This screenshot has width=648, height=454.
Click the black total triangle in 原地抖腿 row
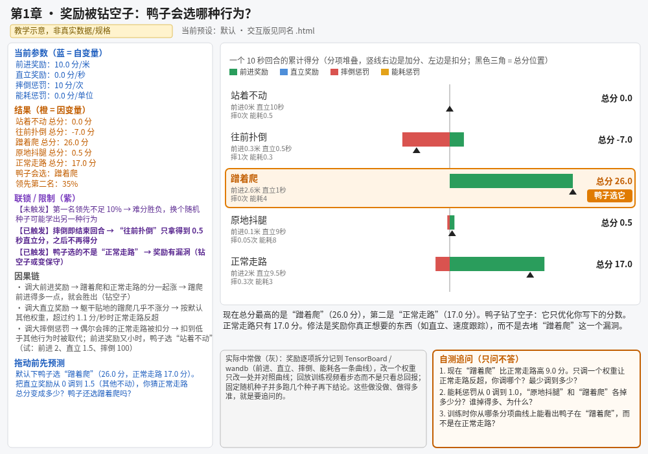pos(452,233)
